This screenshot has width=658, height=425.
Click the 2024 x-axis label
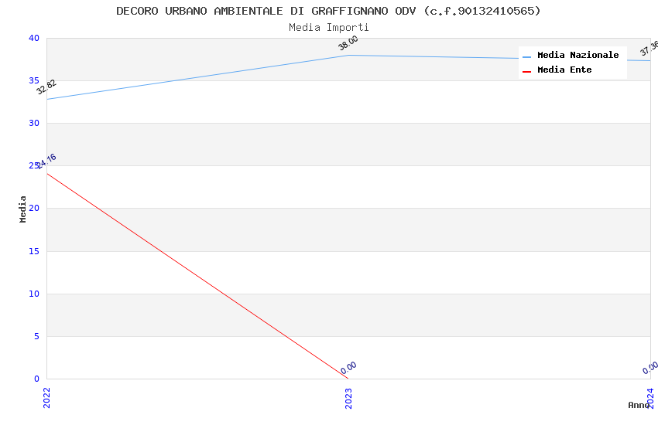click(x=650, y=398)
